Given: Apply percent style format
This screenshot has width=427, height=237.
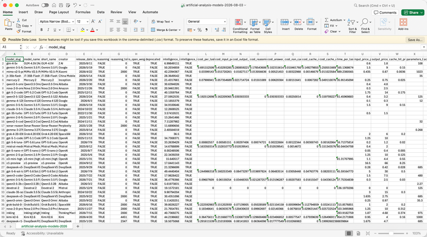Looking at the screenshot, I should 200,30.
